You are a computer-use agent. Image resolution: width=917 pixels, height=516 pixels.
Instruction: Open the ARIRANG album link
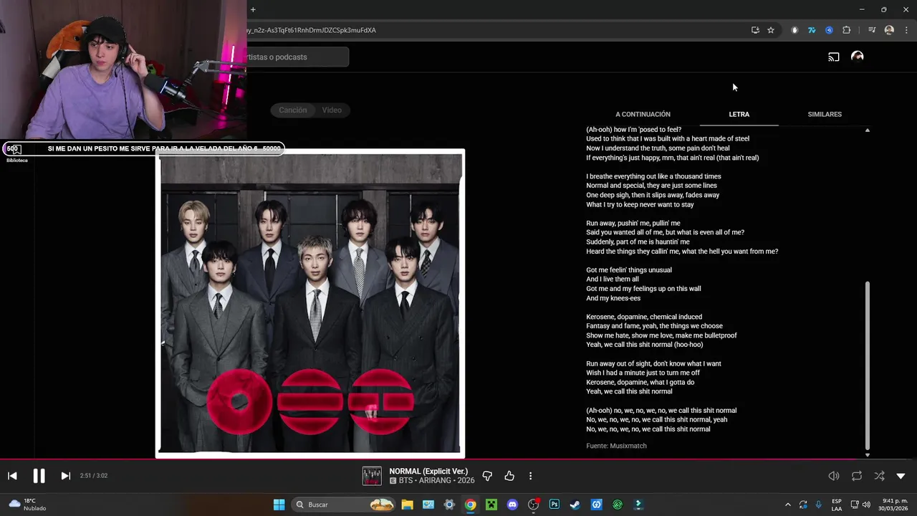tap(436, 480)
